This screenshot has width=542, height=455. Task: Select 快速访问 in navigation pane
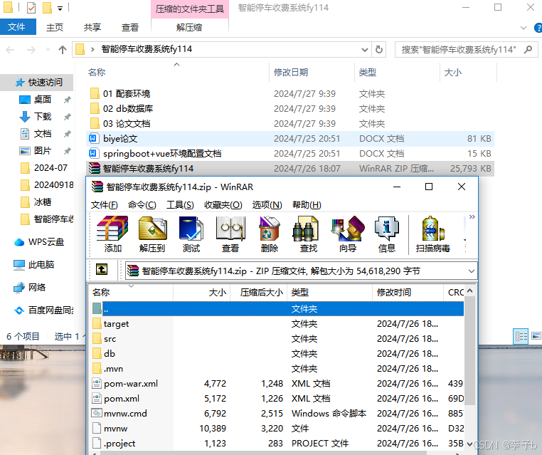[x=38, y=83]
